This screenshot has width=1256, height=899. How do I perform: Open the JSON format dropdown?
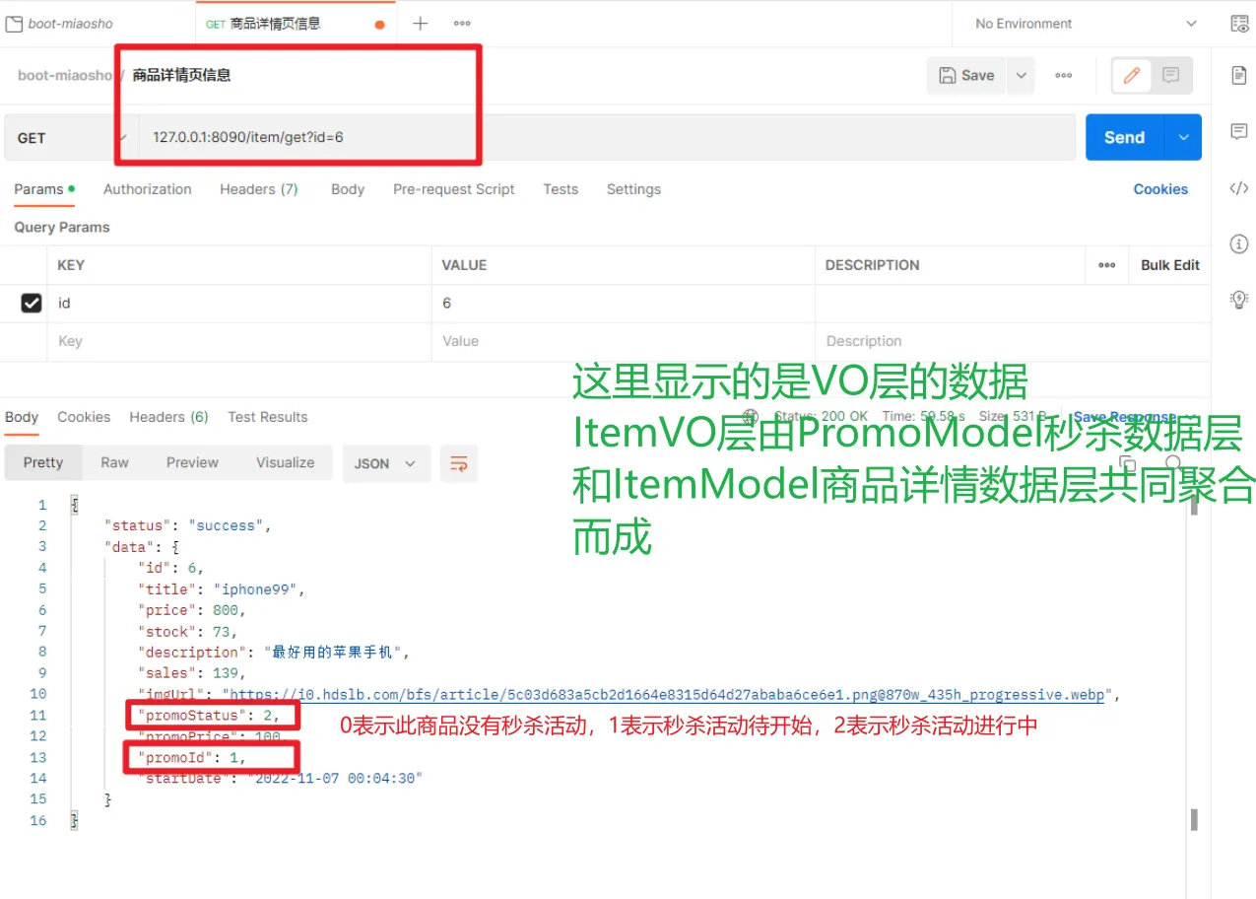[386, 463]
